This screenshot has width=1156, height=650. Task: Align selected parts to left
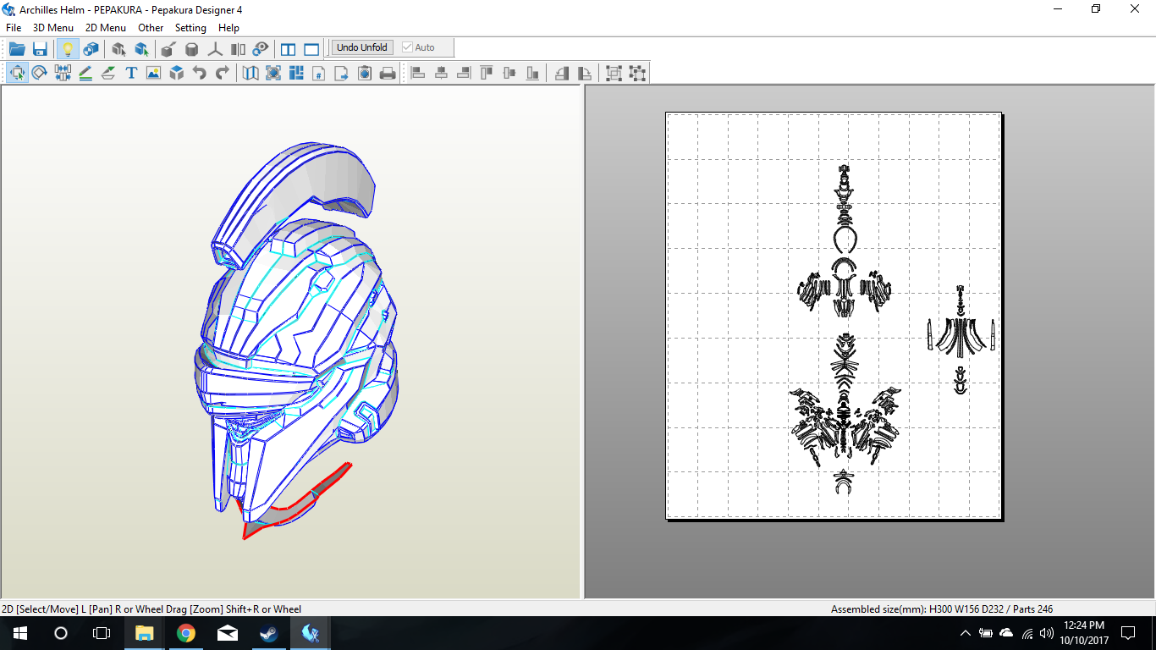coord(418,73)
